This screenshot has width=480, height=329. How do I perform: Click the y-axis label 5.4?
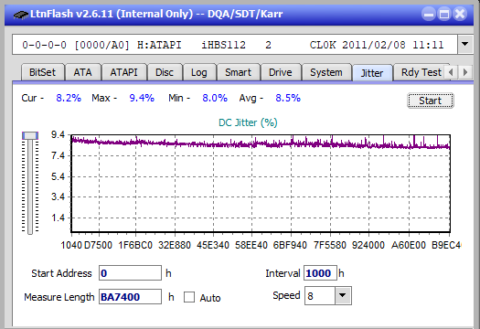point(59,176)
